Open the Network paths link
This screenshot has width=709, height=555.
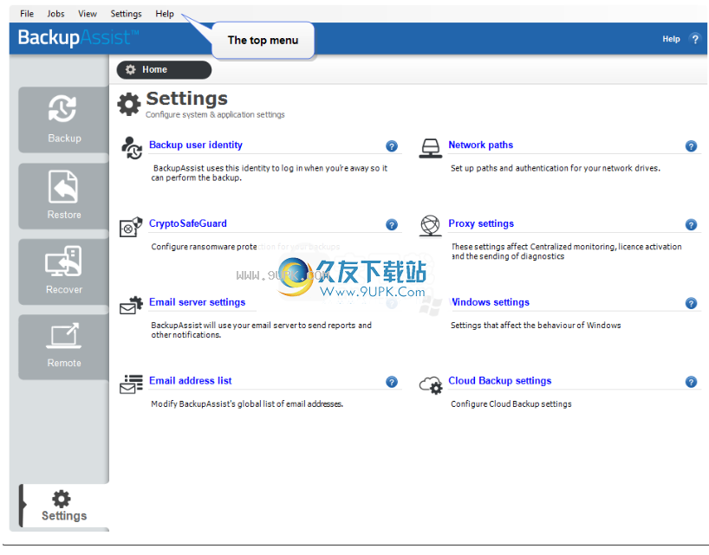click(481, 145)
